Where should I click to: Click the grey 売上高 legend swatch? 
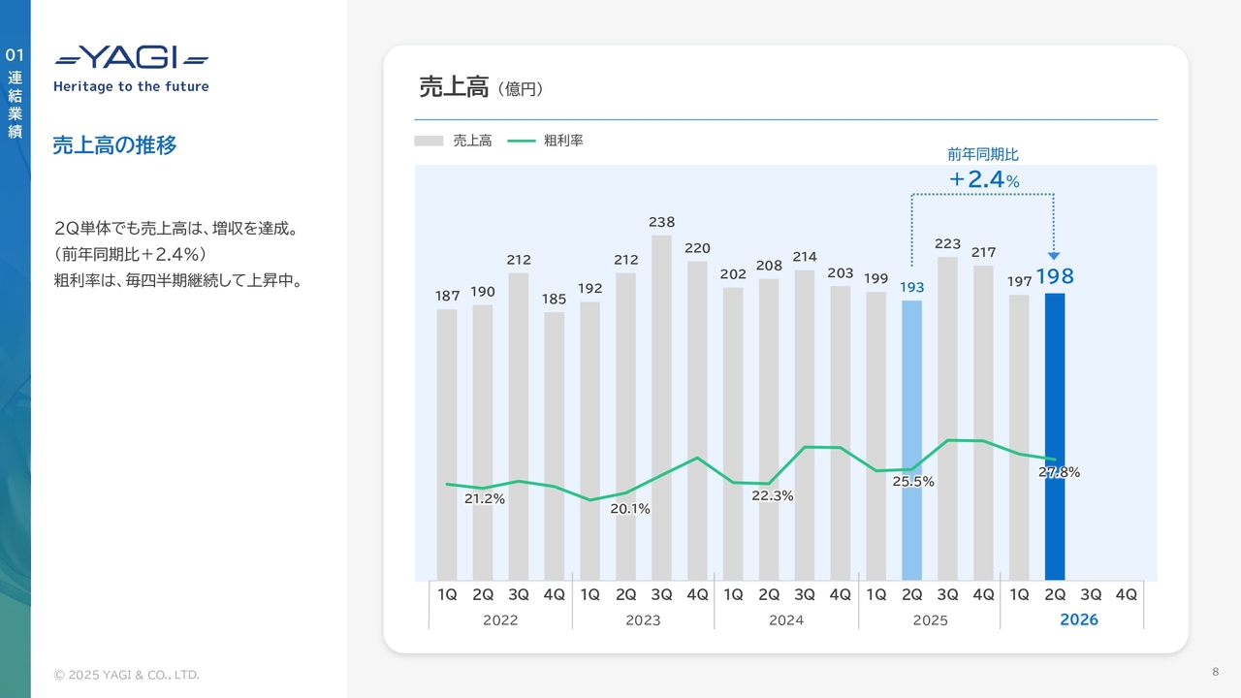428,141
